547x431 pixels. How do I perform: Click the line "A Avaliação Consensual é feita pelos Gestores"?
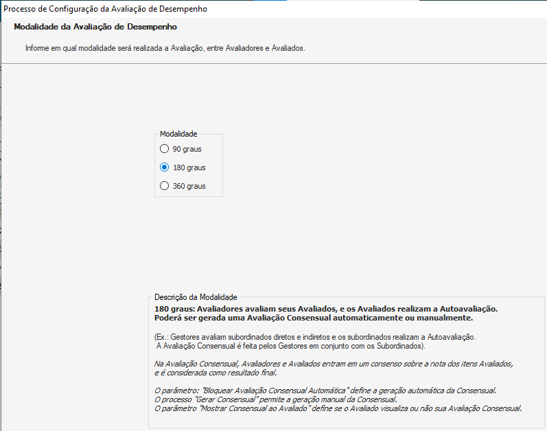point(291,346)
